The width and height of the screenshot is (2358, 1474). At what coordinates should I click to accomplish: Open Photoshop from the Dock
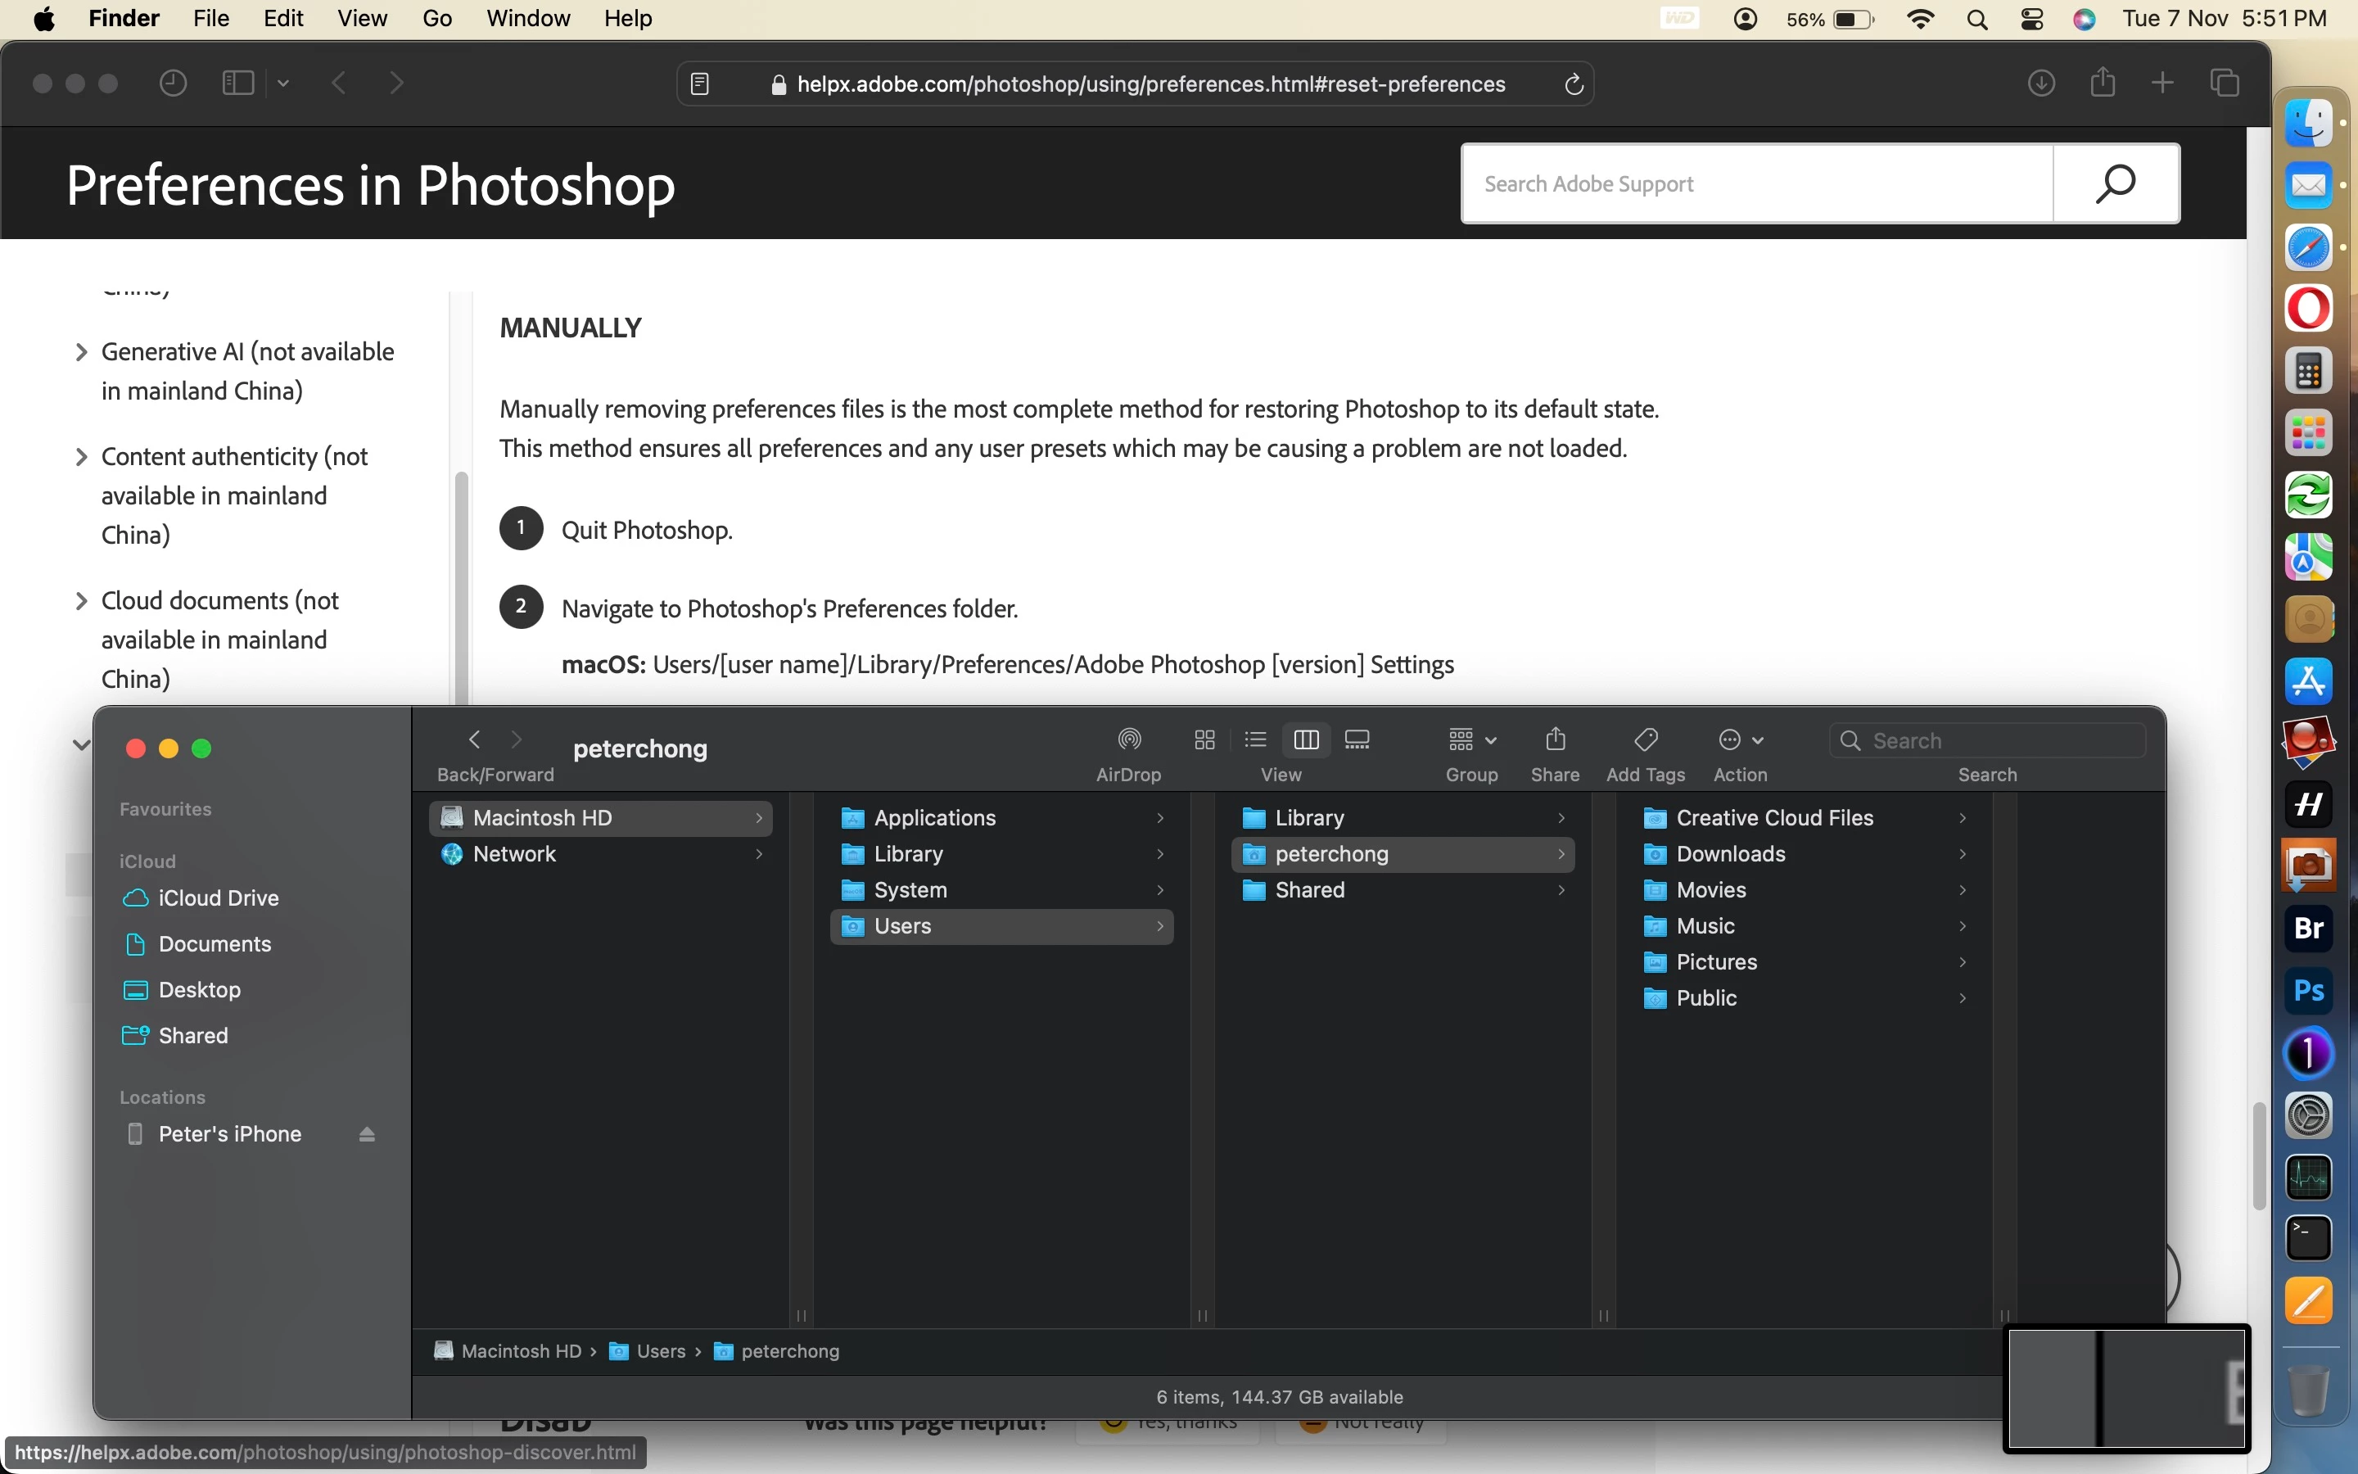(2307, 991)
